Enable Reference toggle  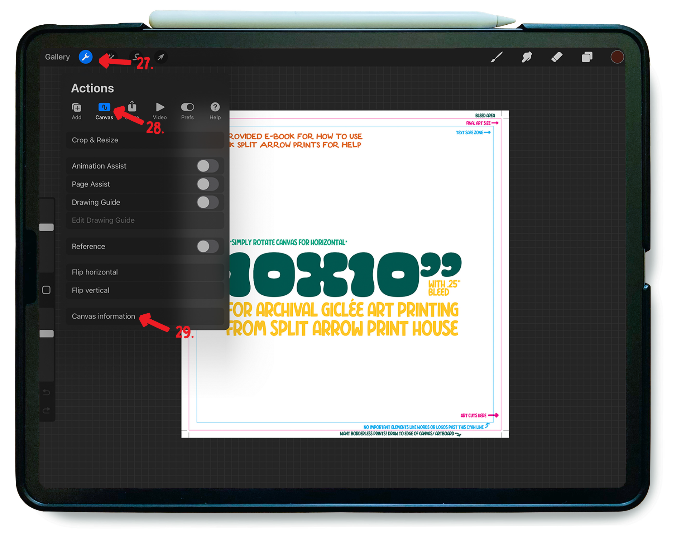(208, 246)
